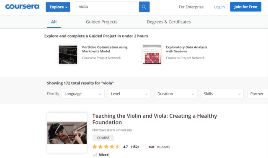Expand the Skills filter dropdown
268x158 pixels.
coord(222,94)
